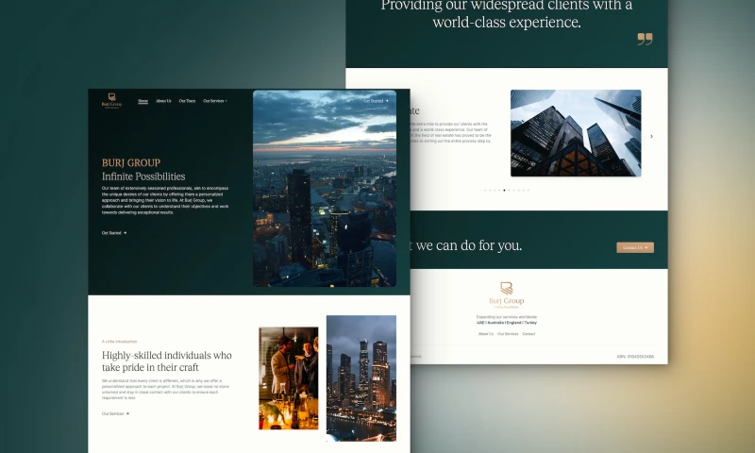Go to About Us in the top navigation
Image resolution: width=755 pixels, height=453 pixels.
(163, 101)
